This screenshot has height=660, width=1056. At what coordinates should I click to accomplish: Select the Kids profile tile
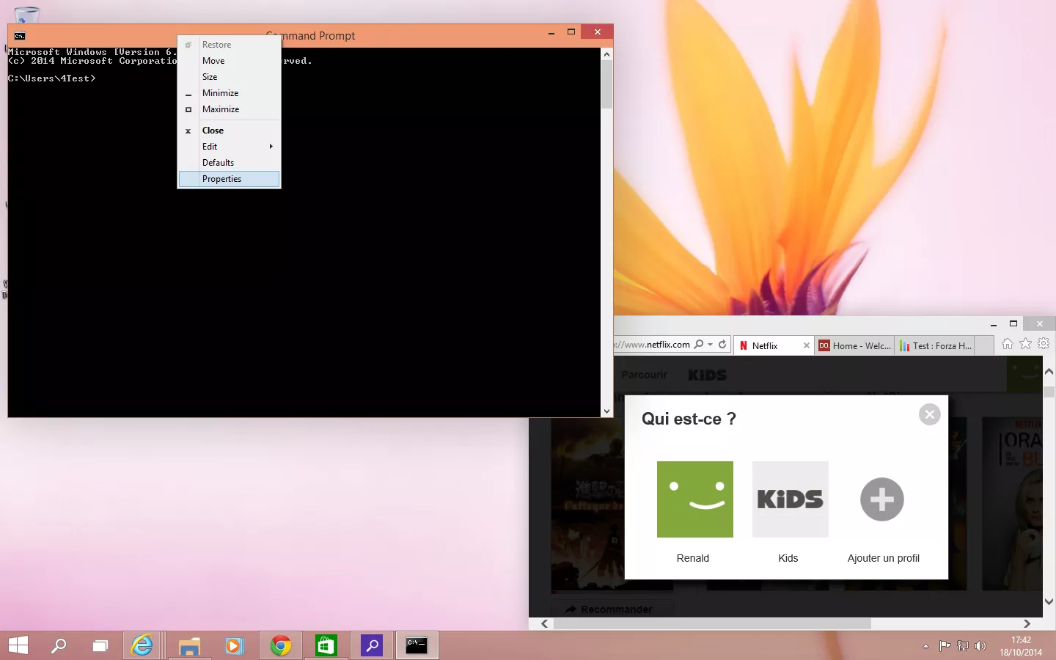[x=790, y=499]
